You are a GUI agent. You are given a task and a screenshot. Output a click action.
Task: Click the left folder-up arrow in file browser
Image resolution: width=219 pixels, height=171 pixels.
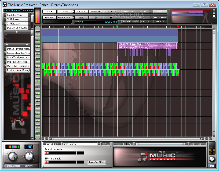(x=7, y=45)
